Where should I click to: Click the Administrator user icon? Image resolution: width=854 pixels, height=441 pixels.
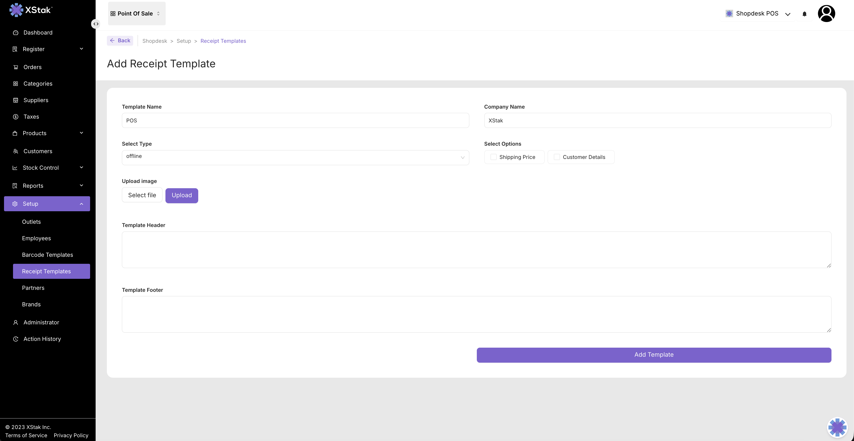[16, 322]
